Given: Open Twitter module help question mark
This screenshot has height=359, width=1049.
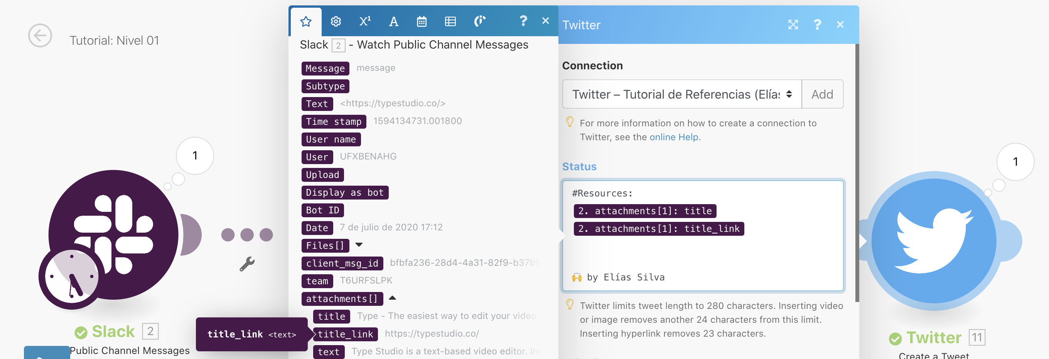Looking at the screenshot, I should (x=817, y=25).
